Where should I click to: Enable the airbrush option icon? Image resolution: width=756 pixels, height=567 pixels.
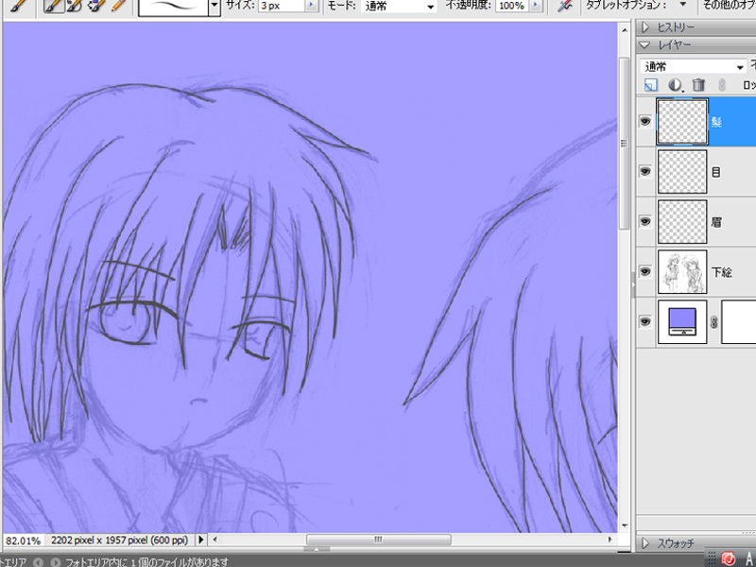(x=564, y=6)
